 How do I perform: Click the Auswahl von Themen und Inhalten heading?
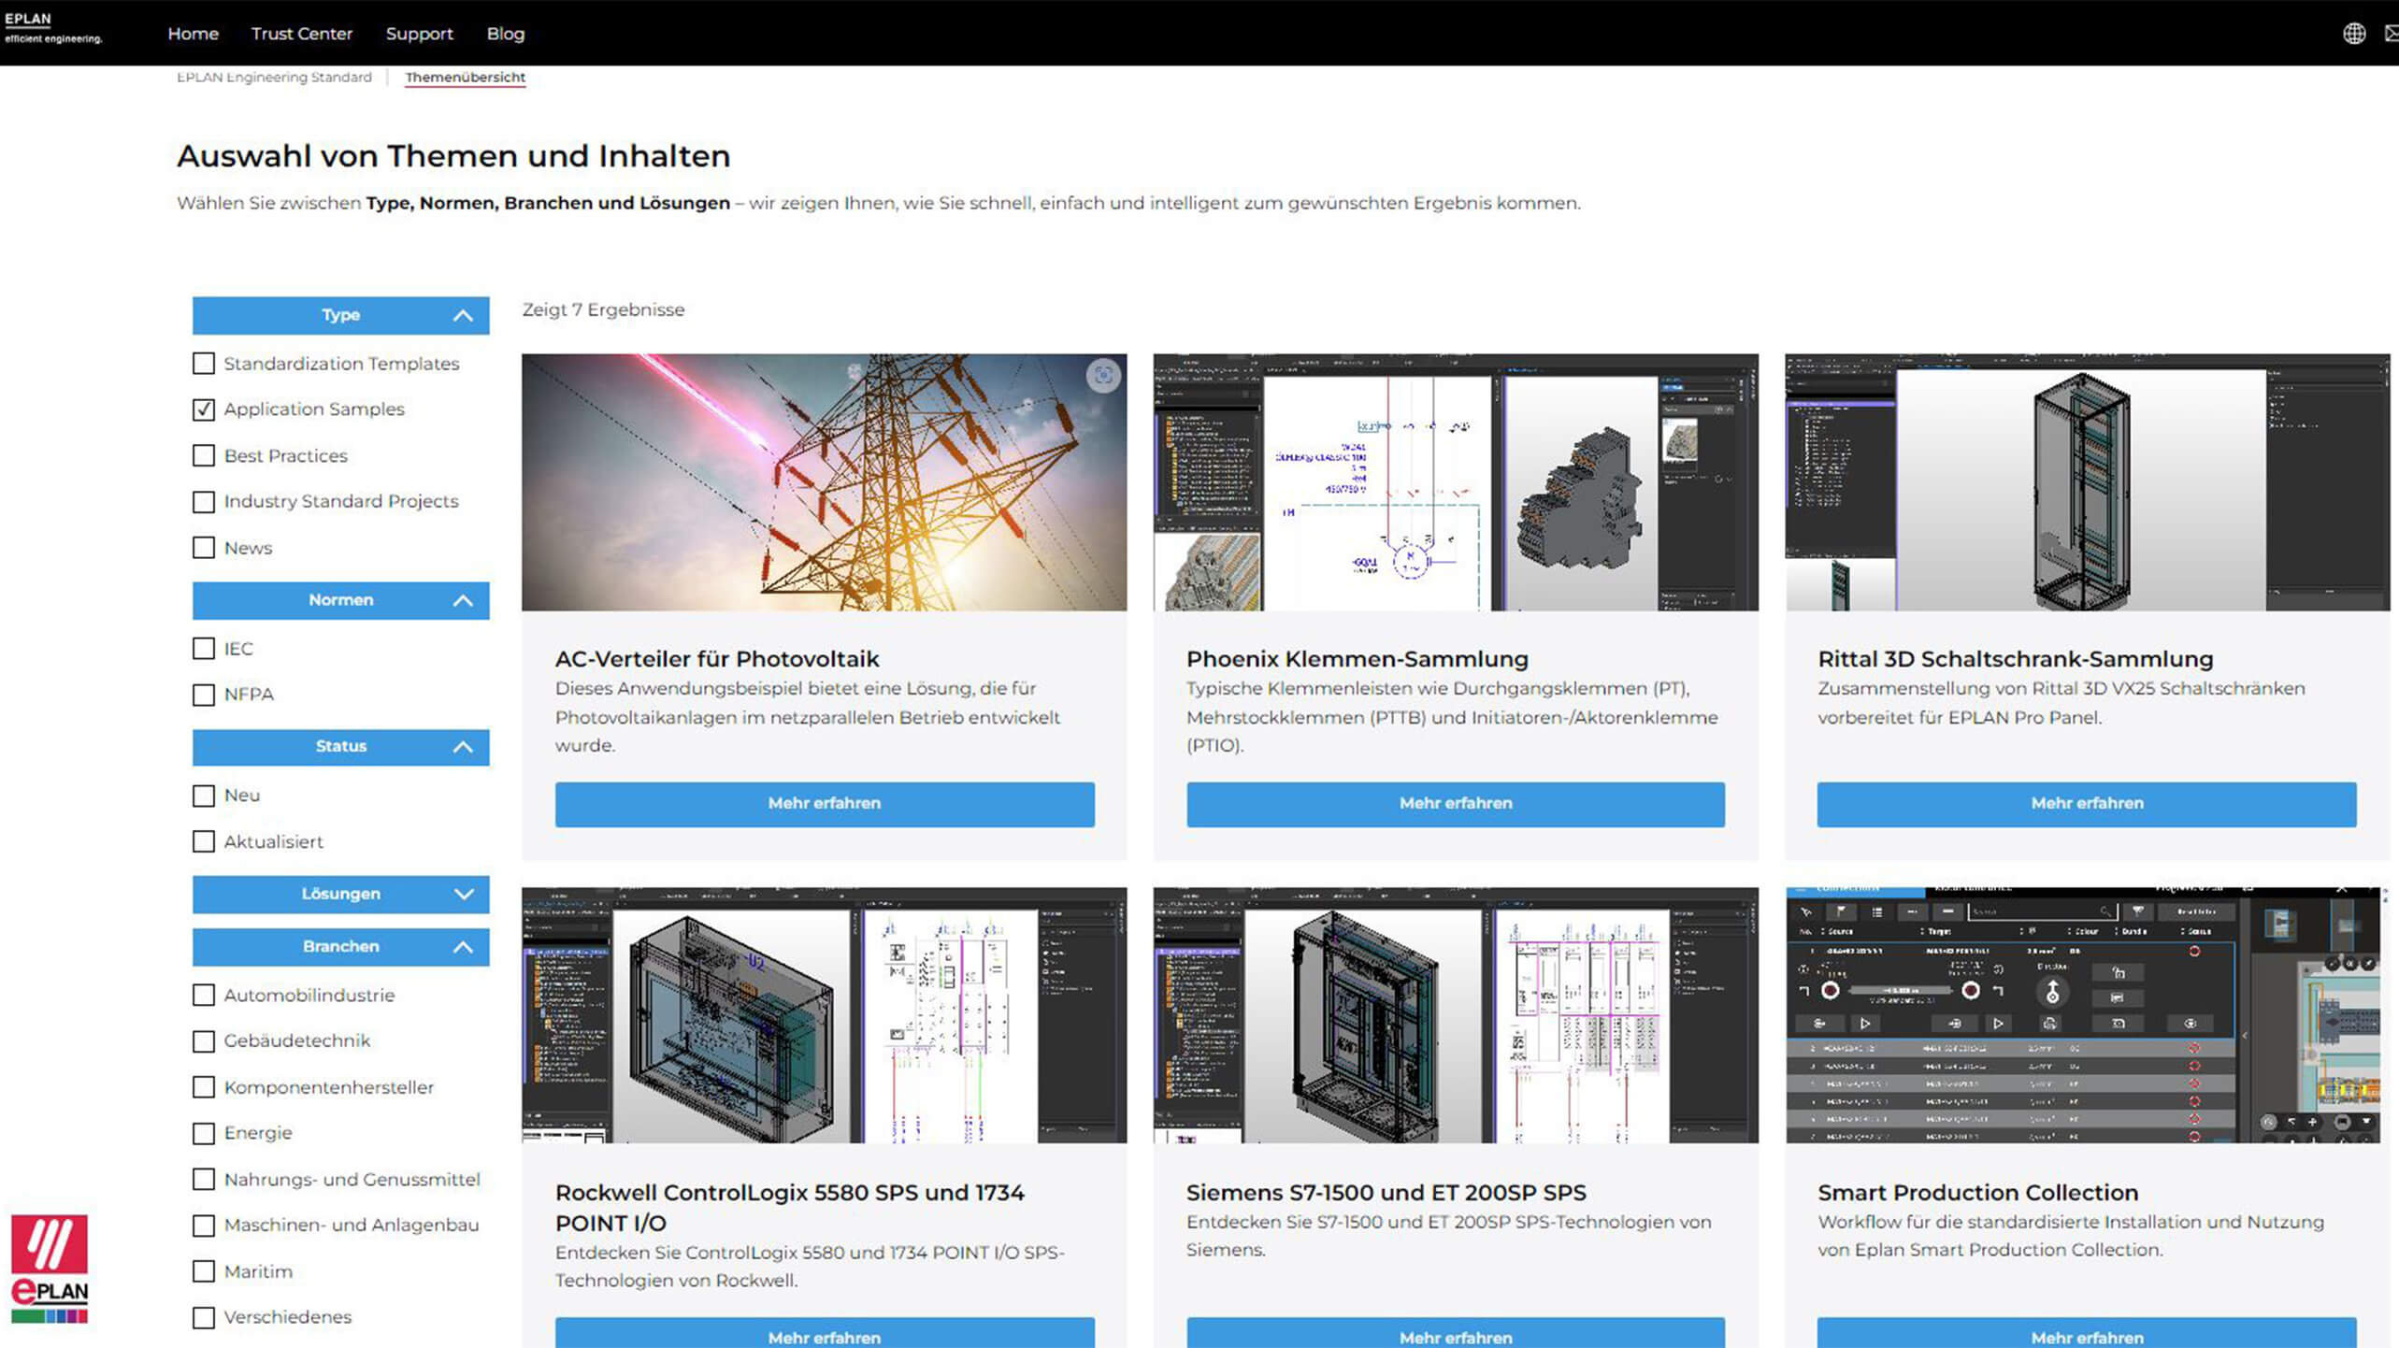tap(453, 156)
